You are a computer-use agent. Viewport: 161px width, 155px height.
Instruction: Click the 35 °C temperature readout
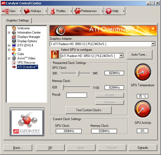pyautogui.click(x=142, y=96)
